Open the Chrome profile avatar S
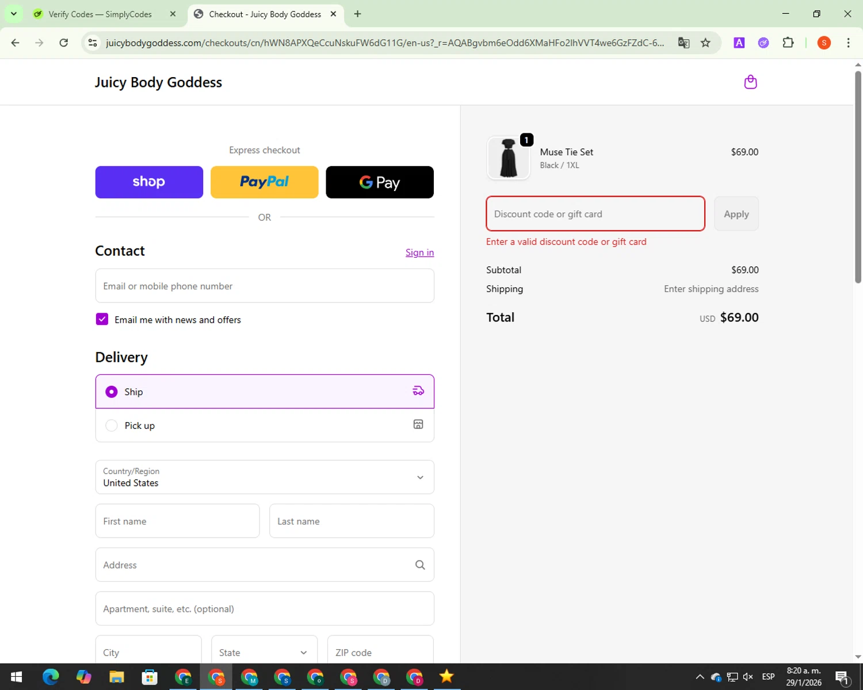863x690 pixels. pos(824,43)
